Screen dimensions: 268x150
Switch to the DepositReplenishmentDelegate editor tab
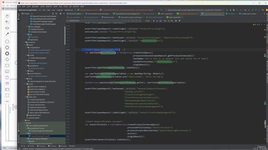(x=97, y=14)
